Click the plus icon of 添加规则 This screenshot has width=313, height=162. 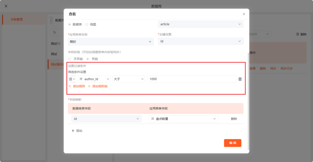tap(70, 86)
